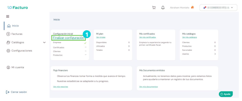Open the Ver mis certificados link

click(x=147, y=37)
